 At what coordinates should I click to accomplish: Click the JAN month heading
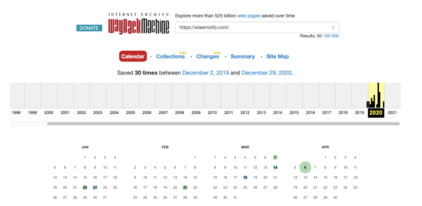tap(85, 147)
